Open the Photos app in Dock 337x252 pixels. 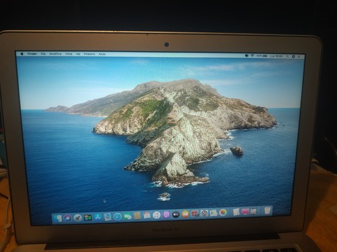pyautogui.click(x=223, y=212)
